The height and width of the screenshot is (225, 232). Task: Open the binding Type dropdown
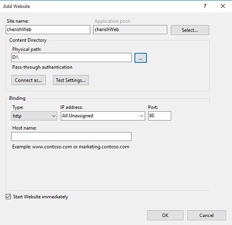pyautogui.click(x=34, y=116)
